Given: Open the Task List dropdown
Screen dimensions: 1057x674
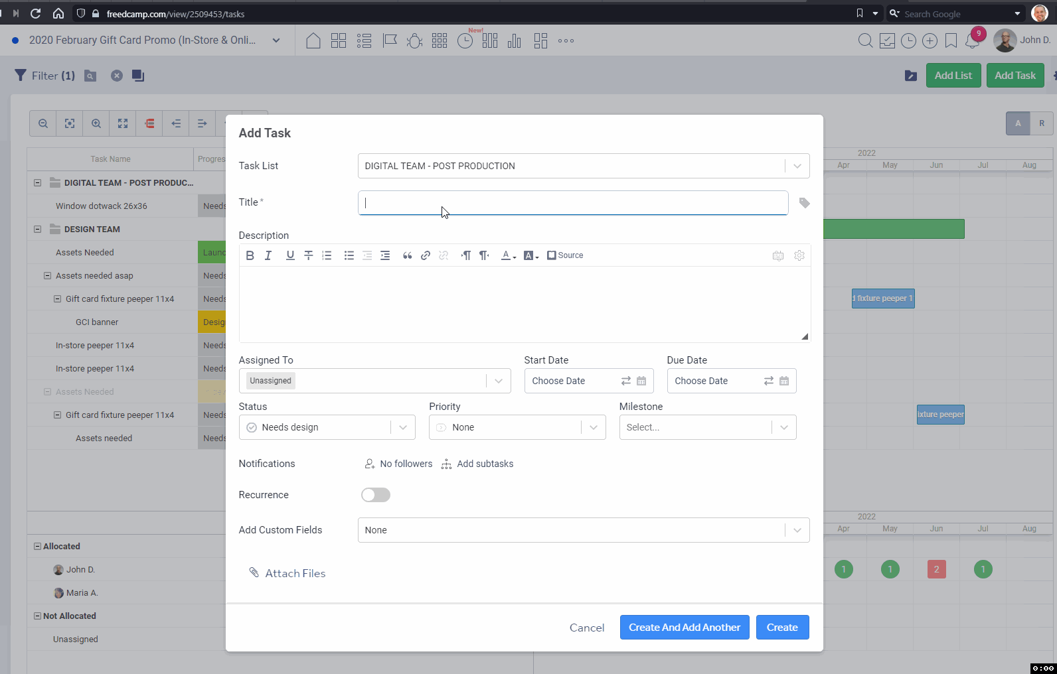Looking at the screenshot, I should tap(797, 166).
